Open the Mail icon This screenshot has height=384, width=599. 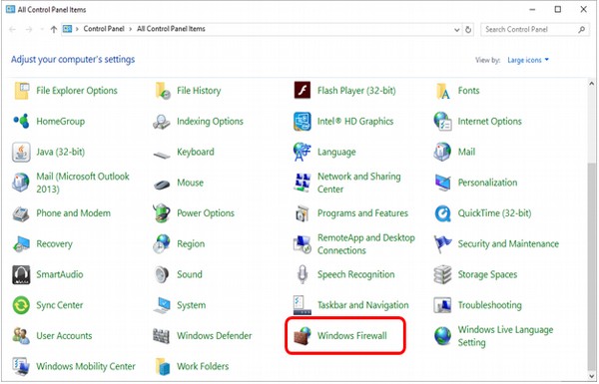(442, 152)
